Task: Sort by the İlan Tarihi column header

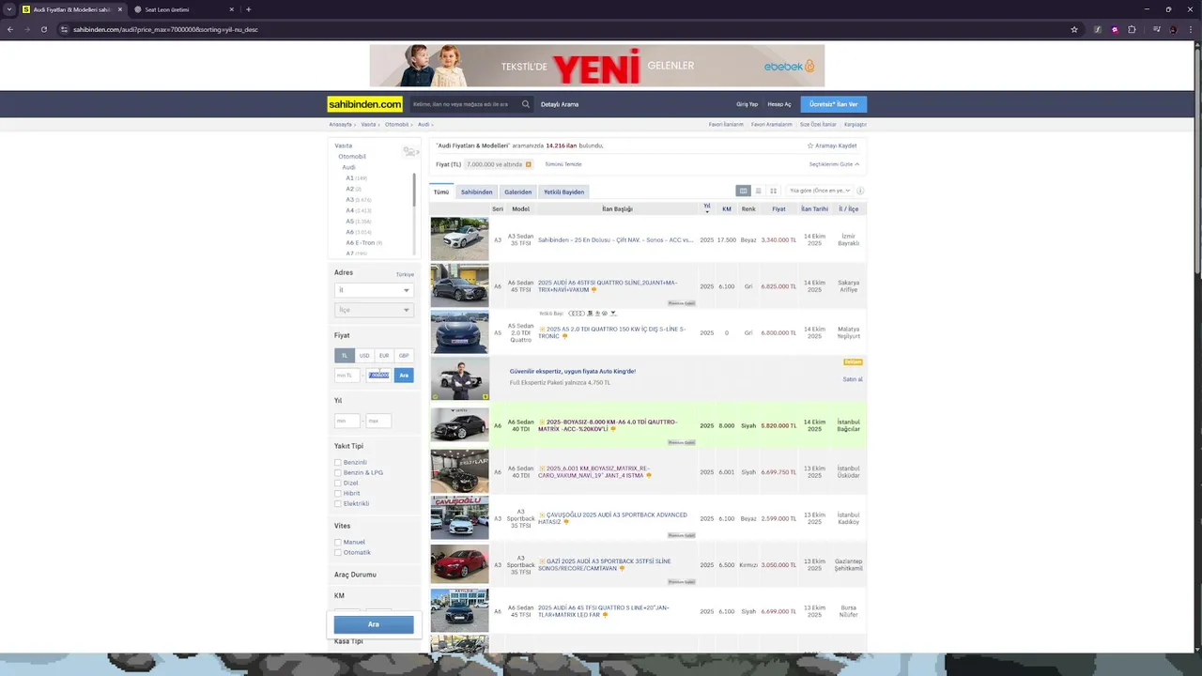Action: coord(814,209)
